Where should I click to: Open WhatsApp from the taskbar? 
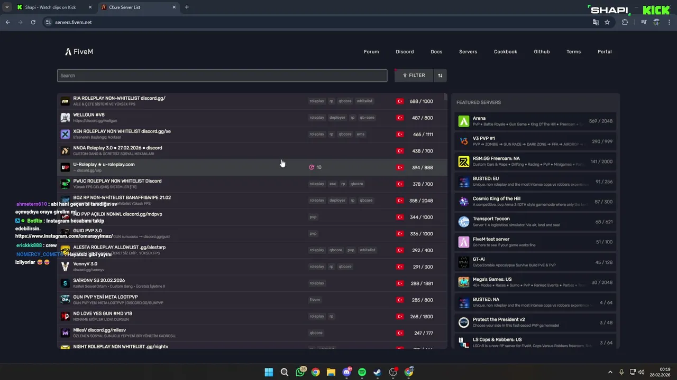coord(300,372)
